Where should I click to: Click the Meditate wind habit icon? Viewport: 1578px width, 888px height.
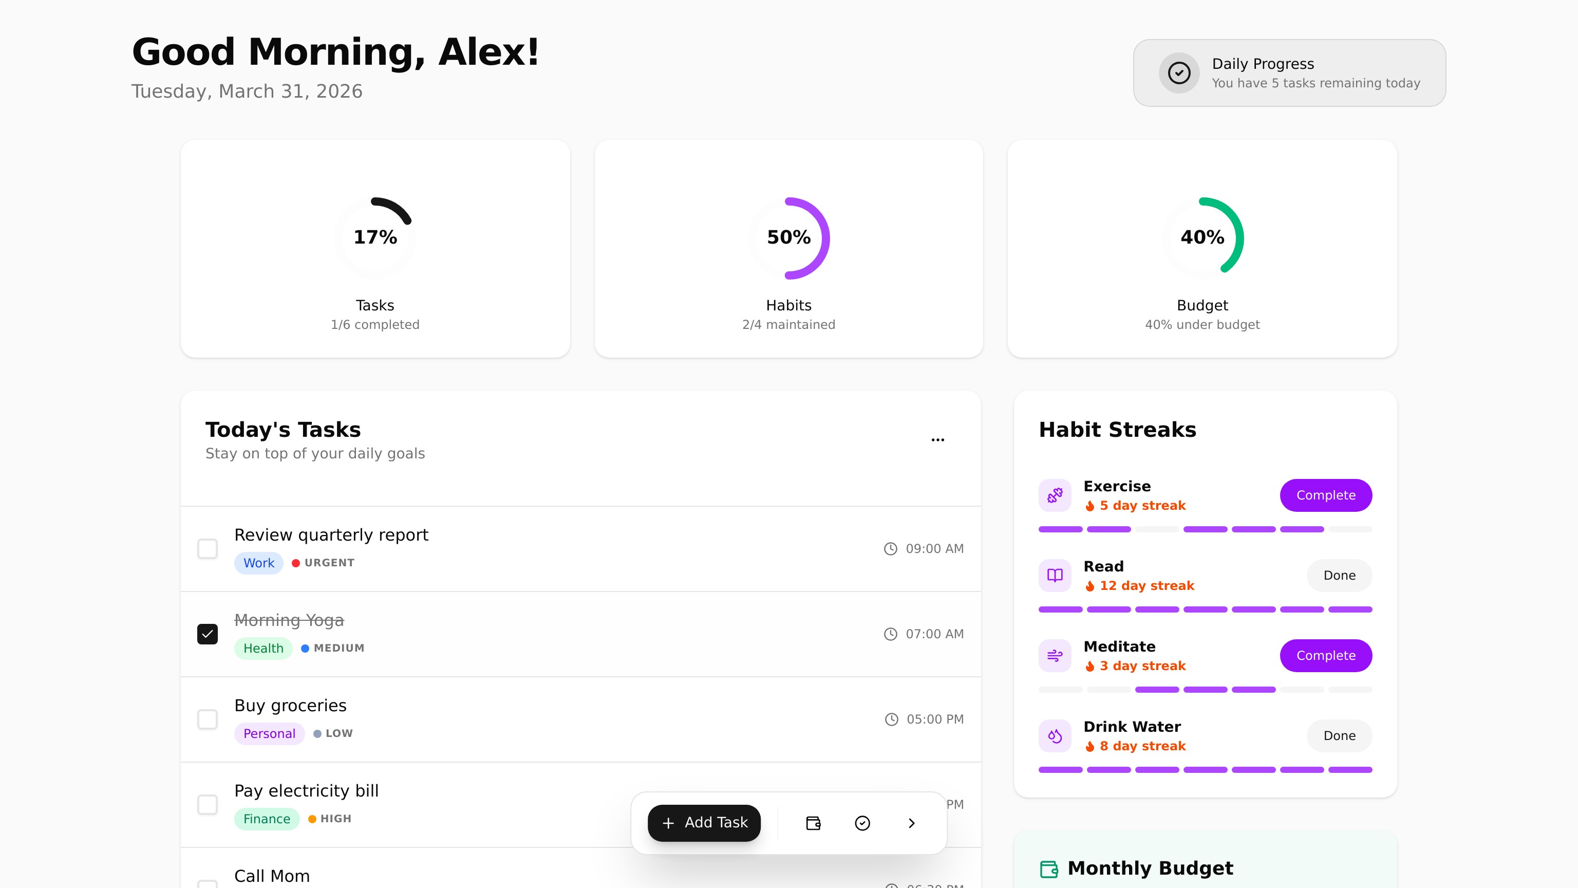coord(1054,656)
